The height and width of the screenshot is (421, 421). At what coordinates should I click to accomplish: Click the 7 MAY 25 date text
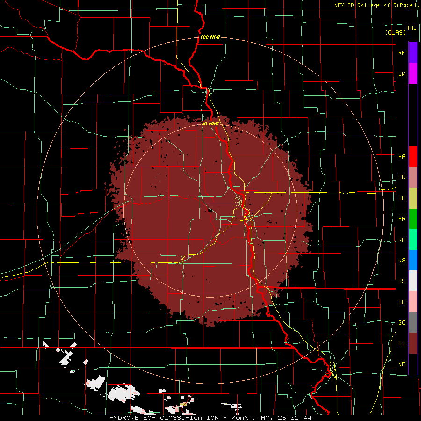click(271, 418)
